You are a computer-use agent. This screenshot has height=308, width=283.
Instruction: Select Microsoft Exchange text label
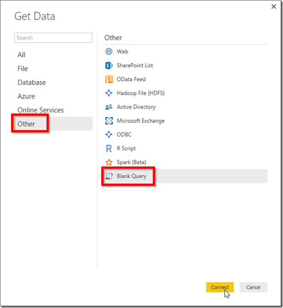click(141, 121)
